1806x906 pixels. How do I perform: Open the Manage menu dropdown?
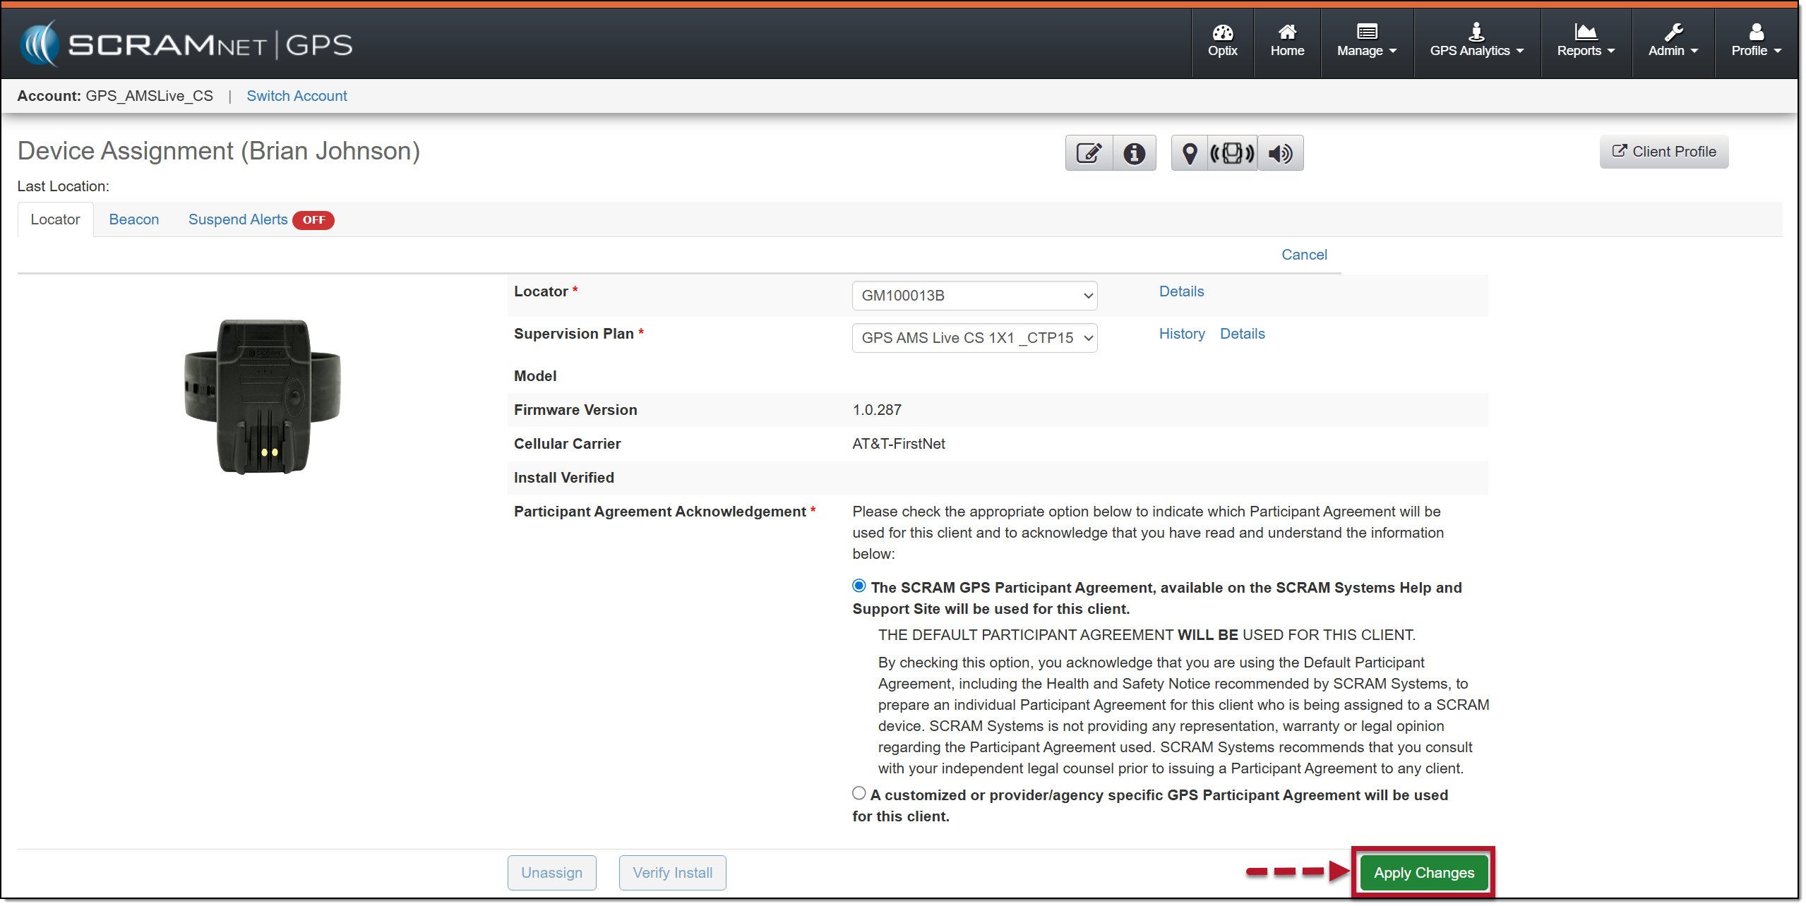click(1366, 41)
